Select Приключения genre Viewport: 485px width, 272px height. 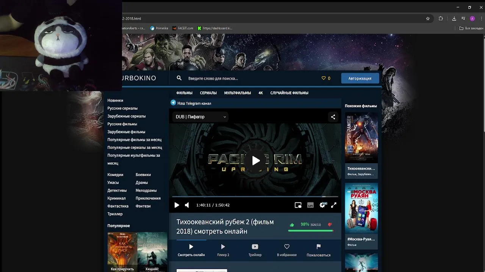tap(148, 198)
